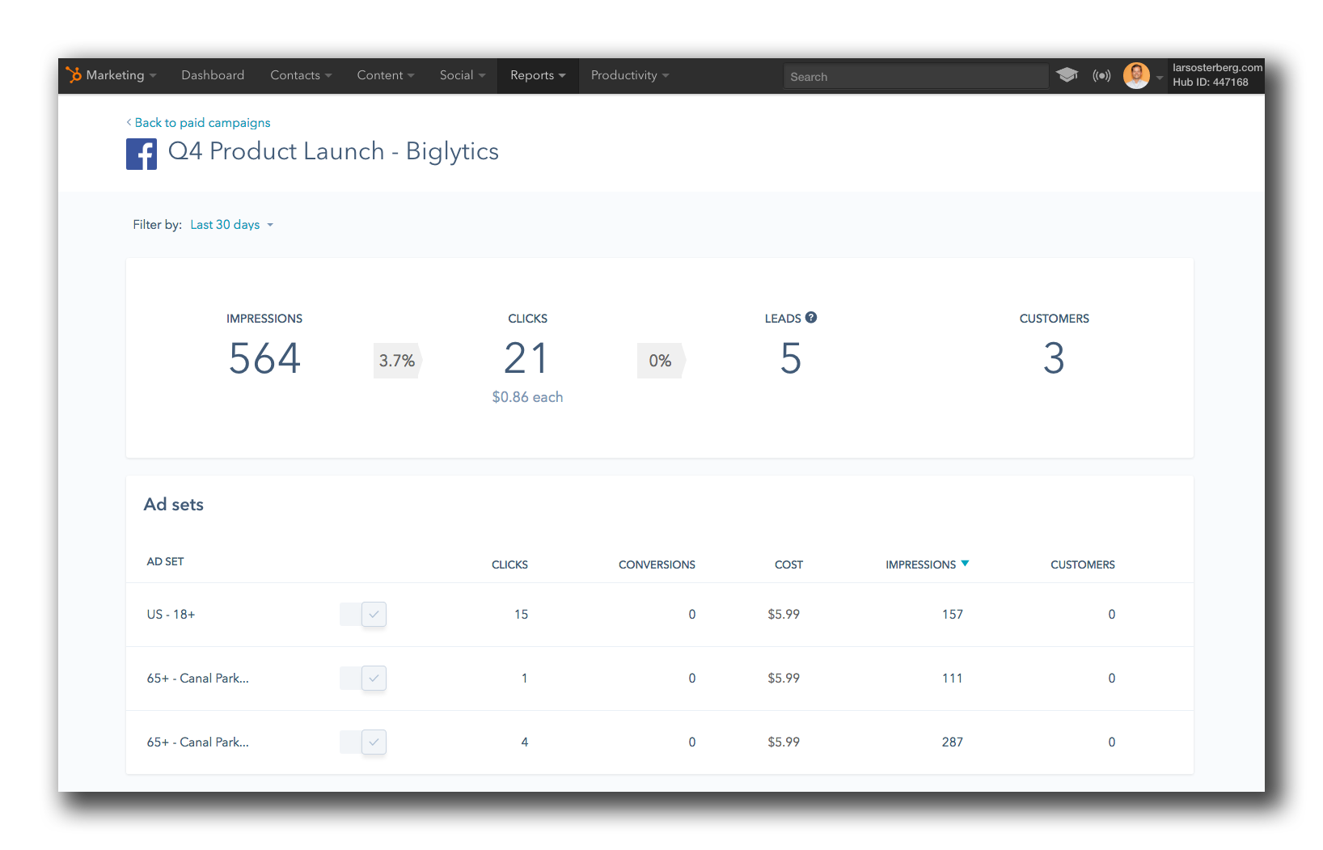Open the Reports menu
The image size is (1323, 850).
coord(537,75)
